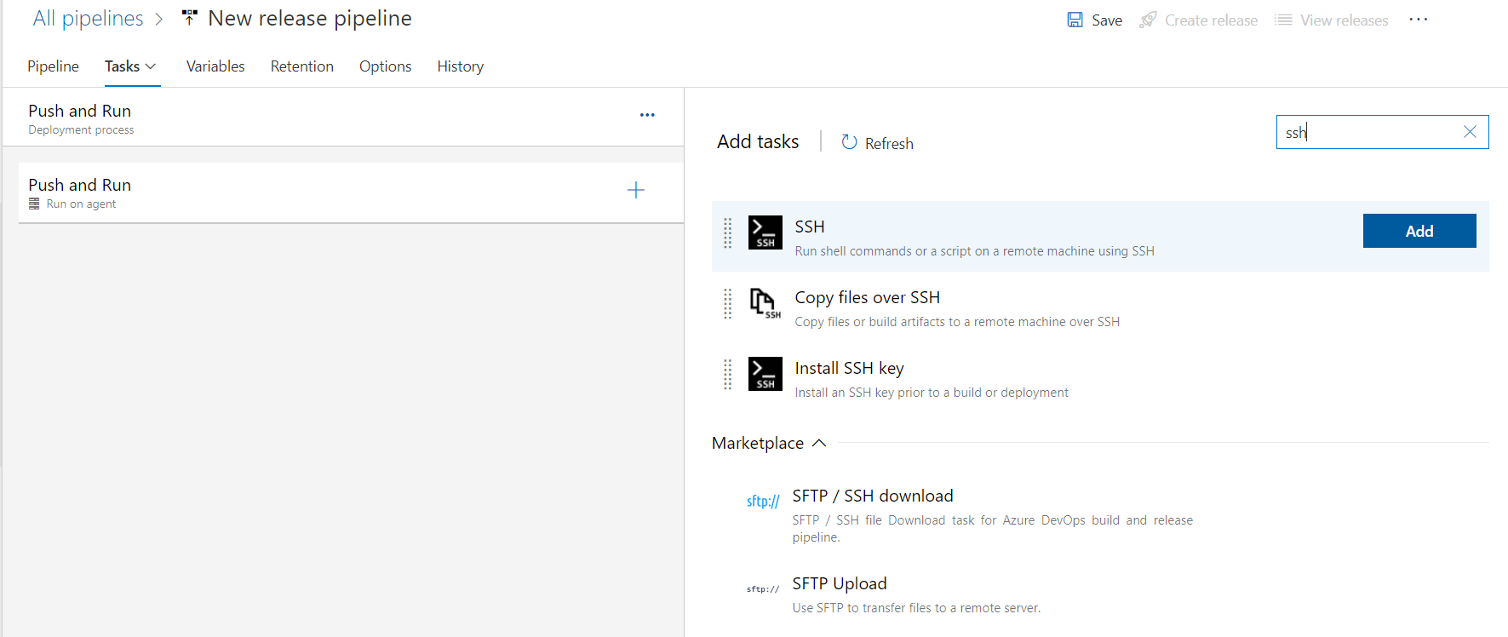Clear the search box with X icon
1508x637 pixels.
(1470, 132)
